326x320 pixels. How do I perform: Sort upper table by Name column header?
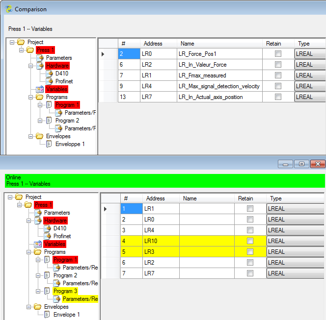[x=219, y=44]
